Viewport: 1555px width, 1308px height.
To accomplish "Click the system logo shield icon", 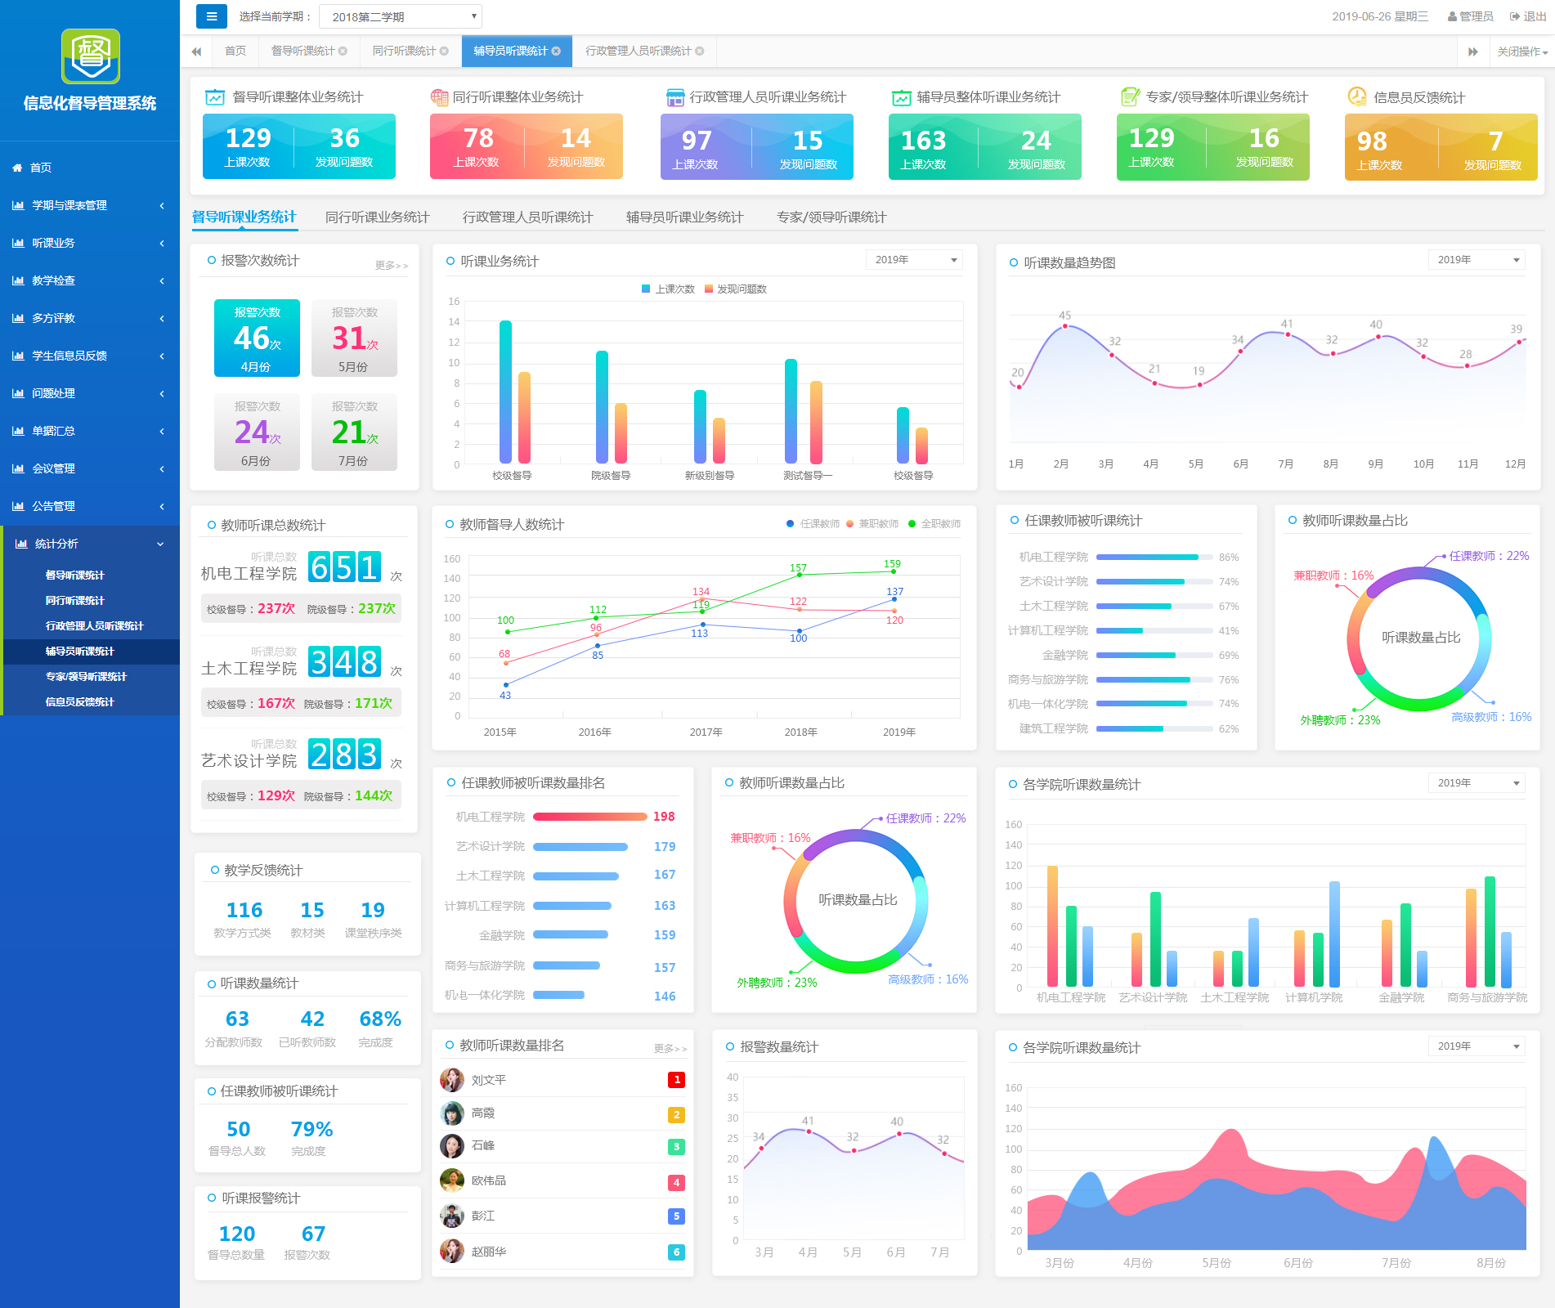I will coord(91,56).
